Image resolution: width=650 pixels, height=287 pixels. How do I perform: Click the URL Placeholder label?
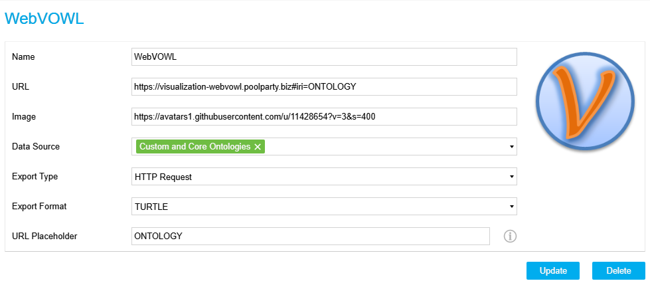(x=44, y=236)
